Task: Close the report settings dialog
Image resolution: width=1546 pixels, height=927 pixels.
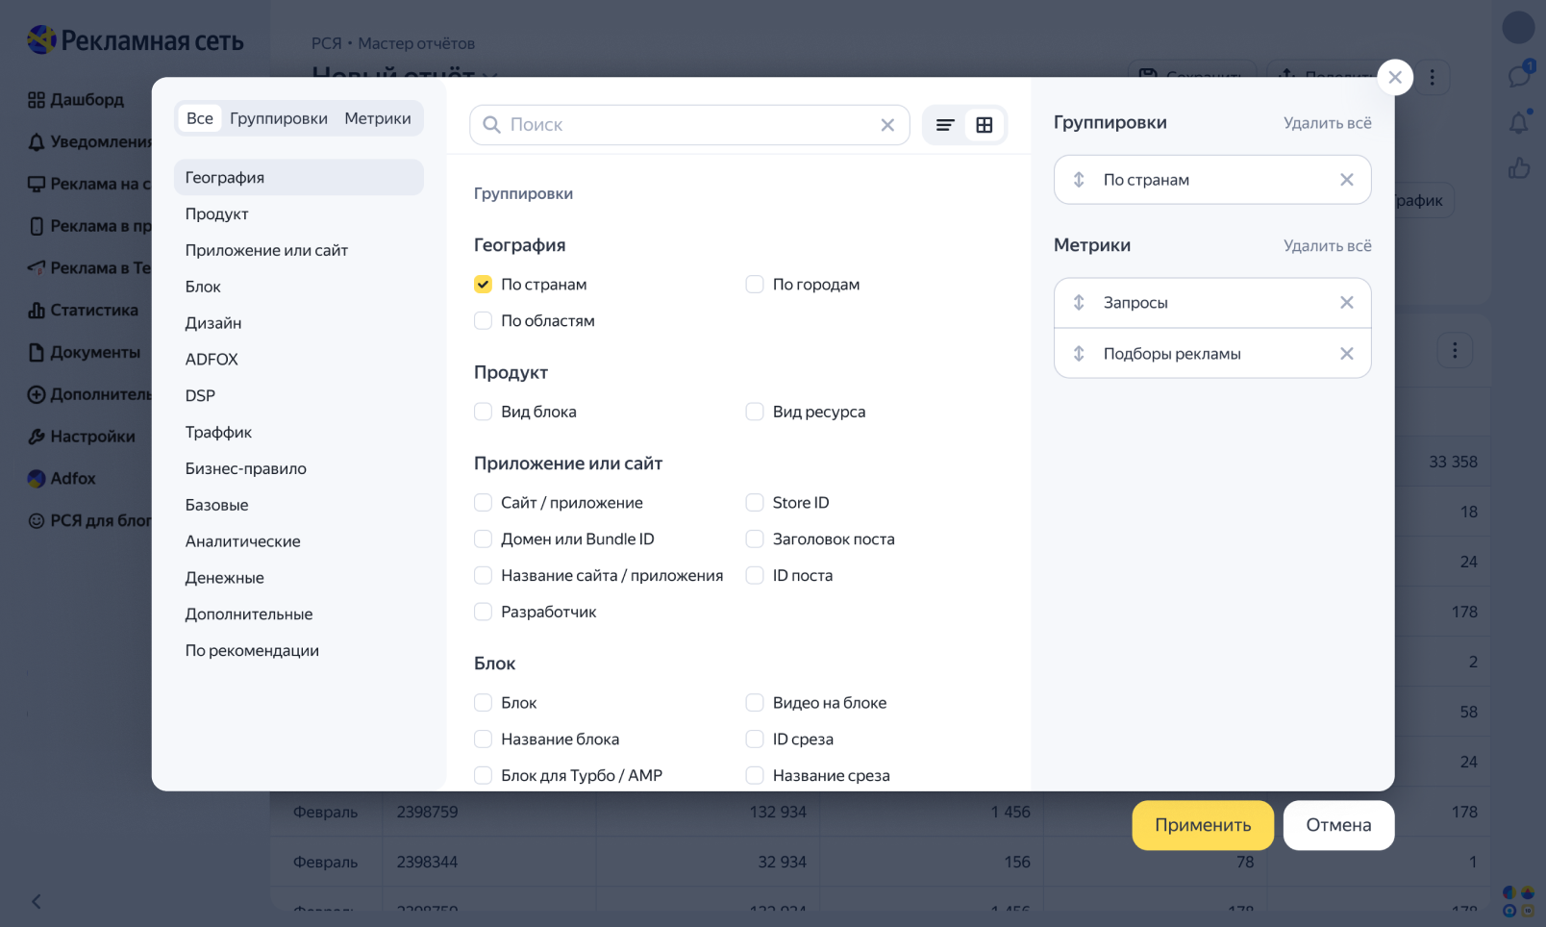Action: tap(1394, 77)
